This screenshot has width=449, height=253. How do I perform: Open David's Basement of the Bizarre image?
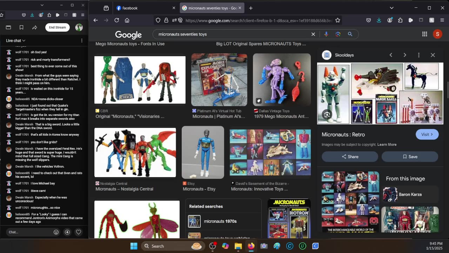pos(270,153)
